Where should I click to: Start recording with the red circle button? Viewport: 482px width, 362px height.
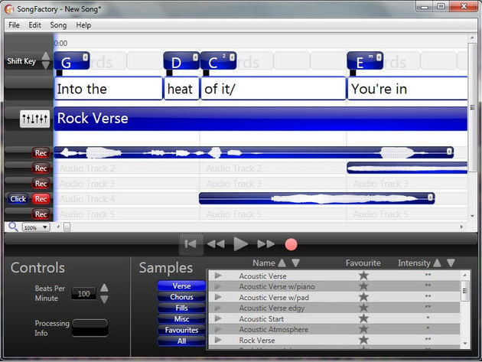[x=291, y=244]
